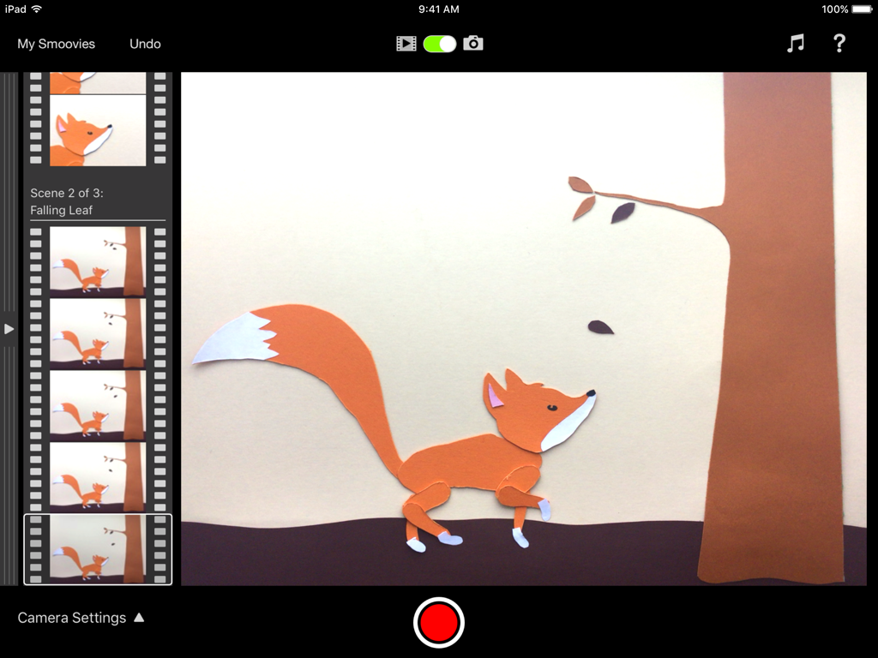
Task: Select the camera capture mode icon
Action: click(x=473, y=43)
